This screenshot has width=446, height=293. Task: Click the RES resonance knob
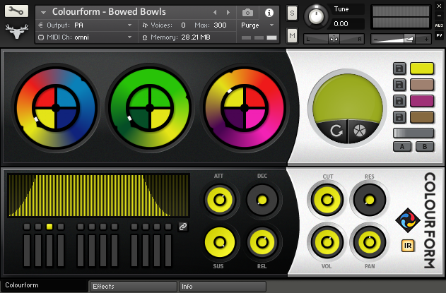tap(370, 200)
